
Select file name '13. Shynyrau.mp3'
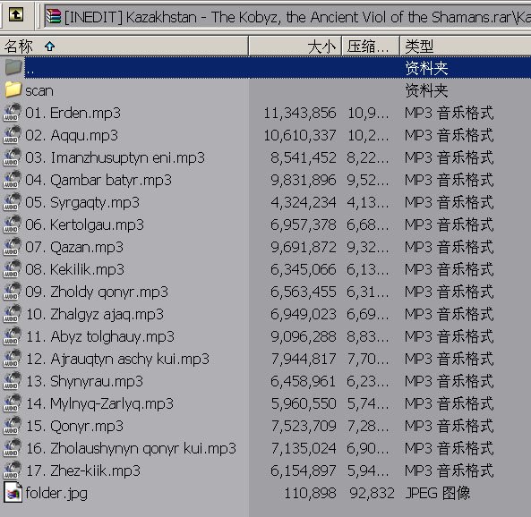pos(84,381)
